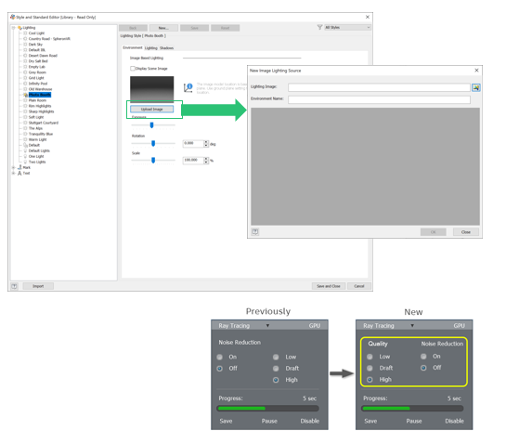The width and height of the screenshot is (506, 443).
Task: Click the help icon at Style Editor bottom-left
Action: click(15, 286)
